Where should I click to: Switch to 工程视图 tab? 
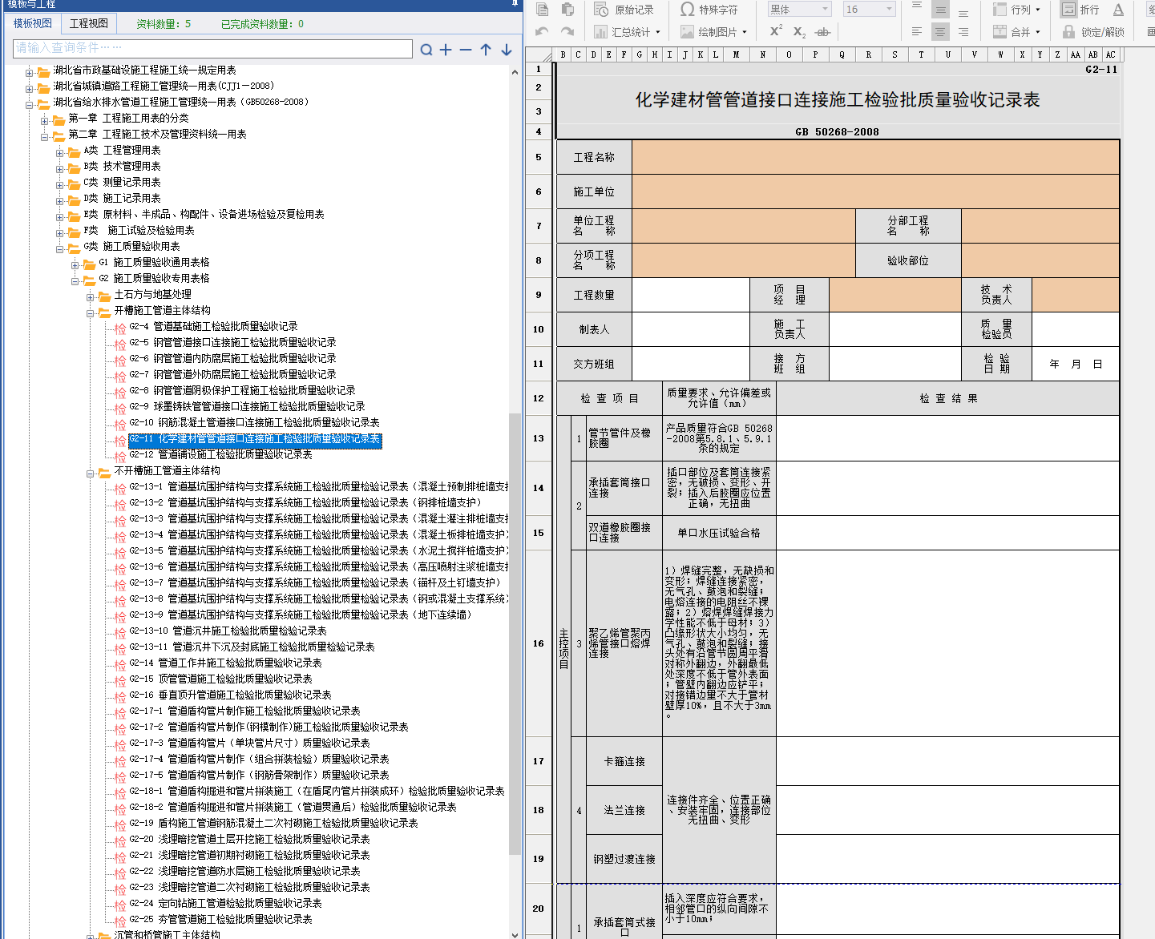tap(89, 23)
